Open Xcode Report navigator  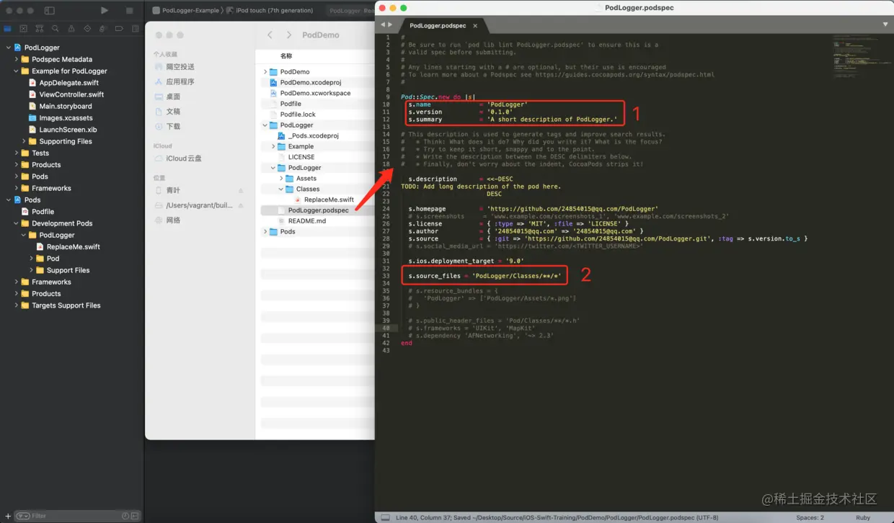pyautogui.click(x=135, y=29)
